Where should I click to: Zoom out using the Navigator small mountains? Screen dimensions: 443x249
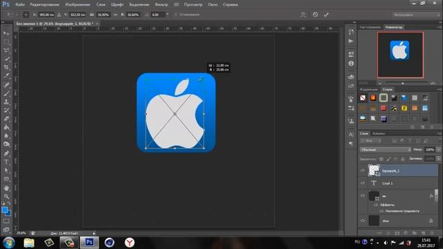tap(380, 83)
